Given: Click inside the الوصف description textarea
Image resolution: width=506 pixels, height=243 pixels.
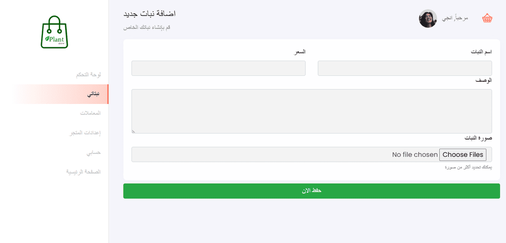Looking at the screenshot, I should tap(312, 111).
